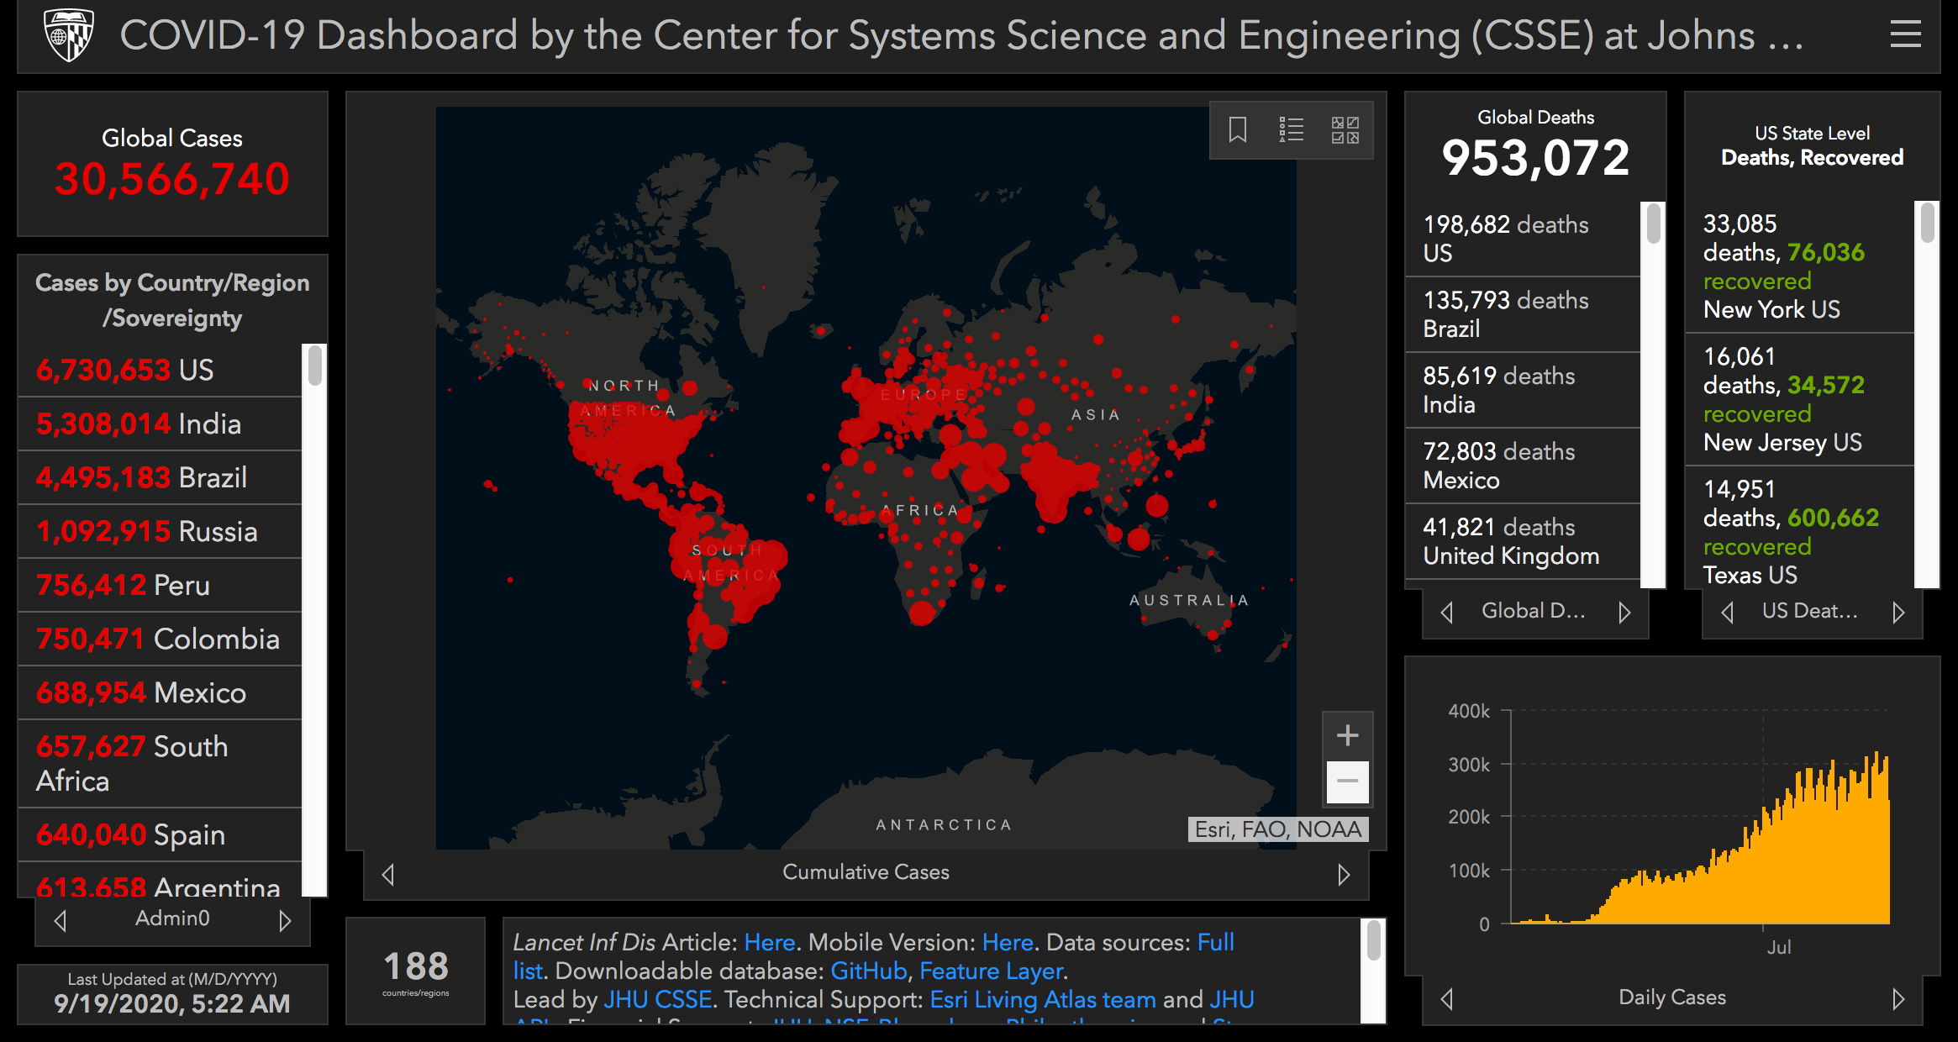The height and width of the screenshot is (1042, 1958).
Task: Switch to next chart after Daily Cases
Action: coord(1897,999)
